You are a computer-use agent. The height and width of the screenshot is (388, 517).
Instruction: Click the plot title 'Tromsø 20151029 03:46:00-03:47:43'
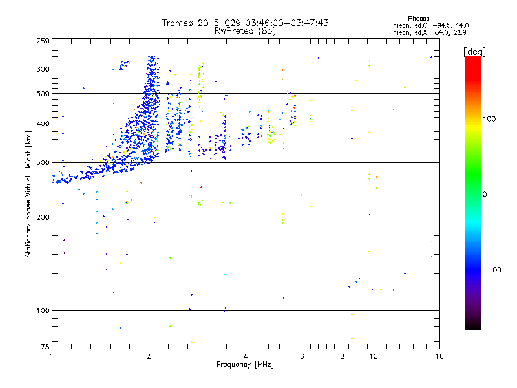coord(245,23)
